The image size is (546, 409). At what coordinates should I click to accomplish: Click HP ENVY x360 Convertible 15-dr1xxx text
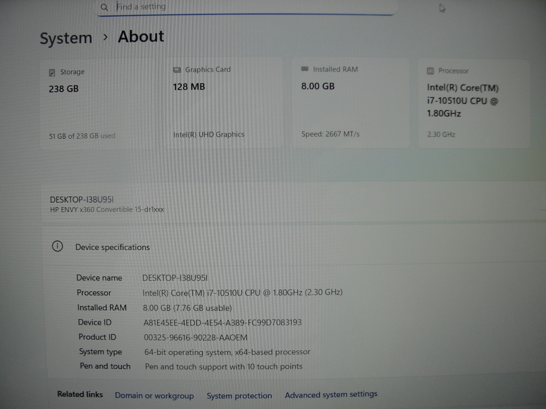point(107,210)
